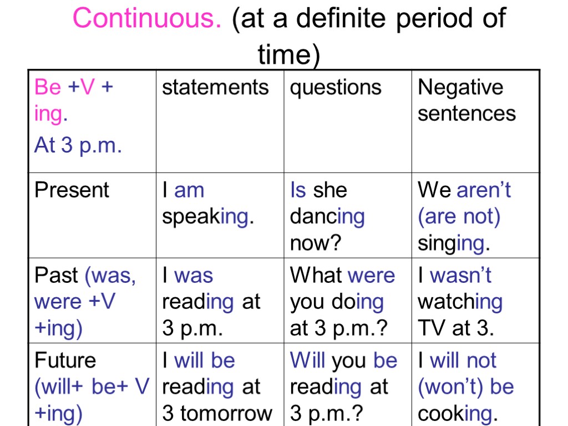Select the "Past (was, were +V +ing)" row label
The height and width of the screenshot is (426, 568).
point(85,301)
